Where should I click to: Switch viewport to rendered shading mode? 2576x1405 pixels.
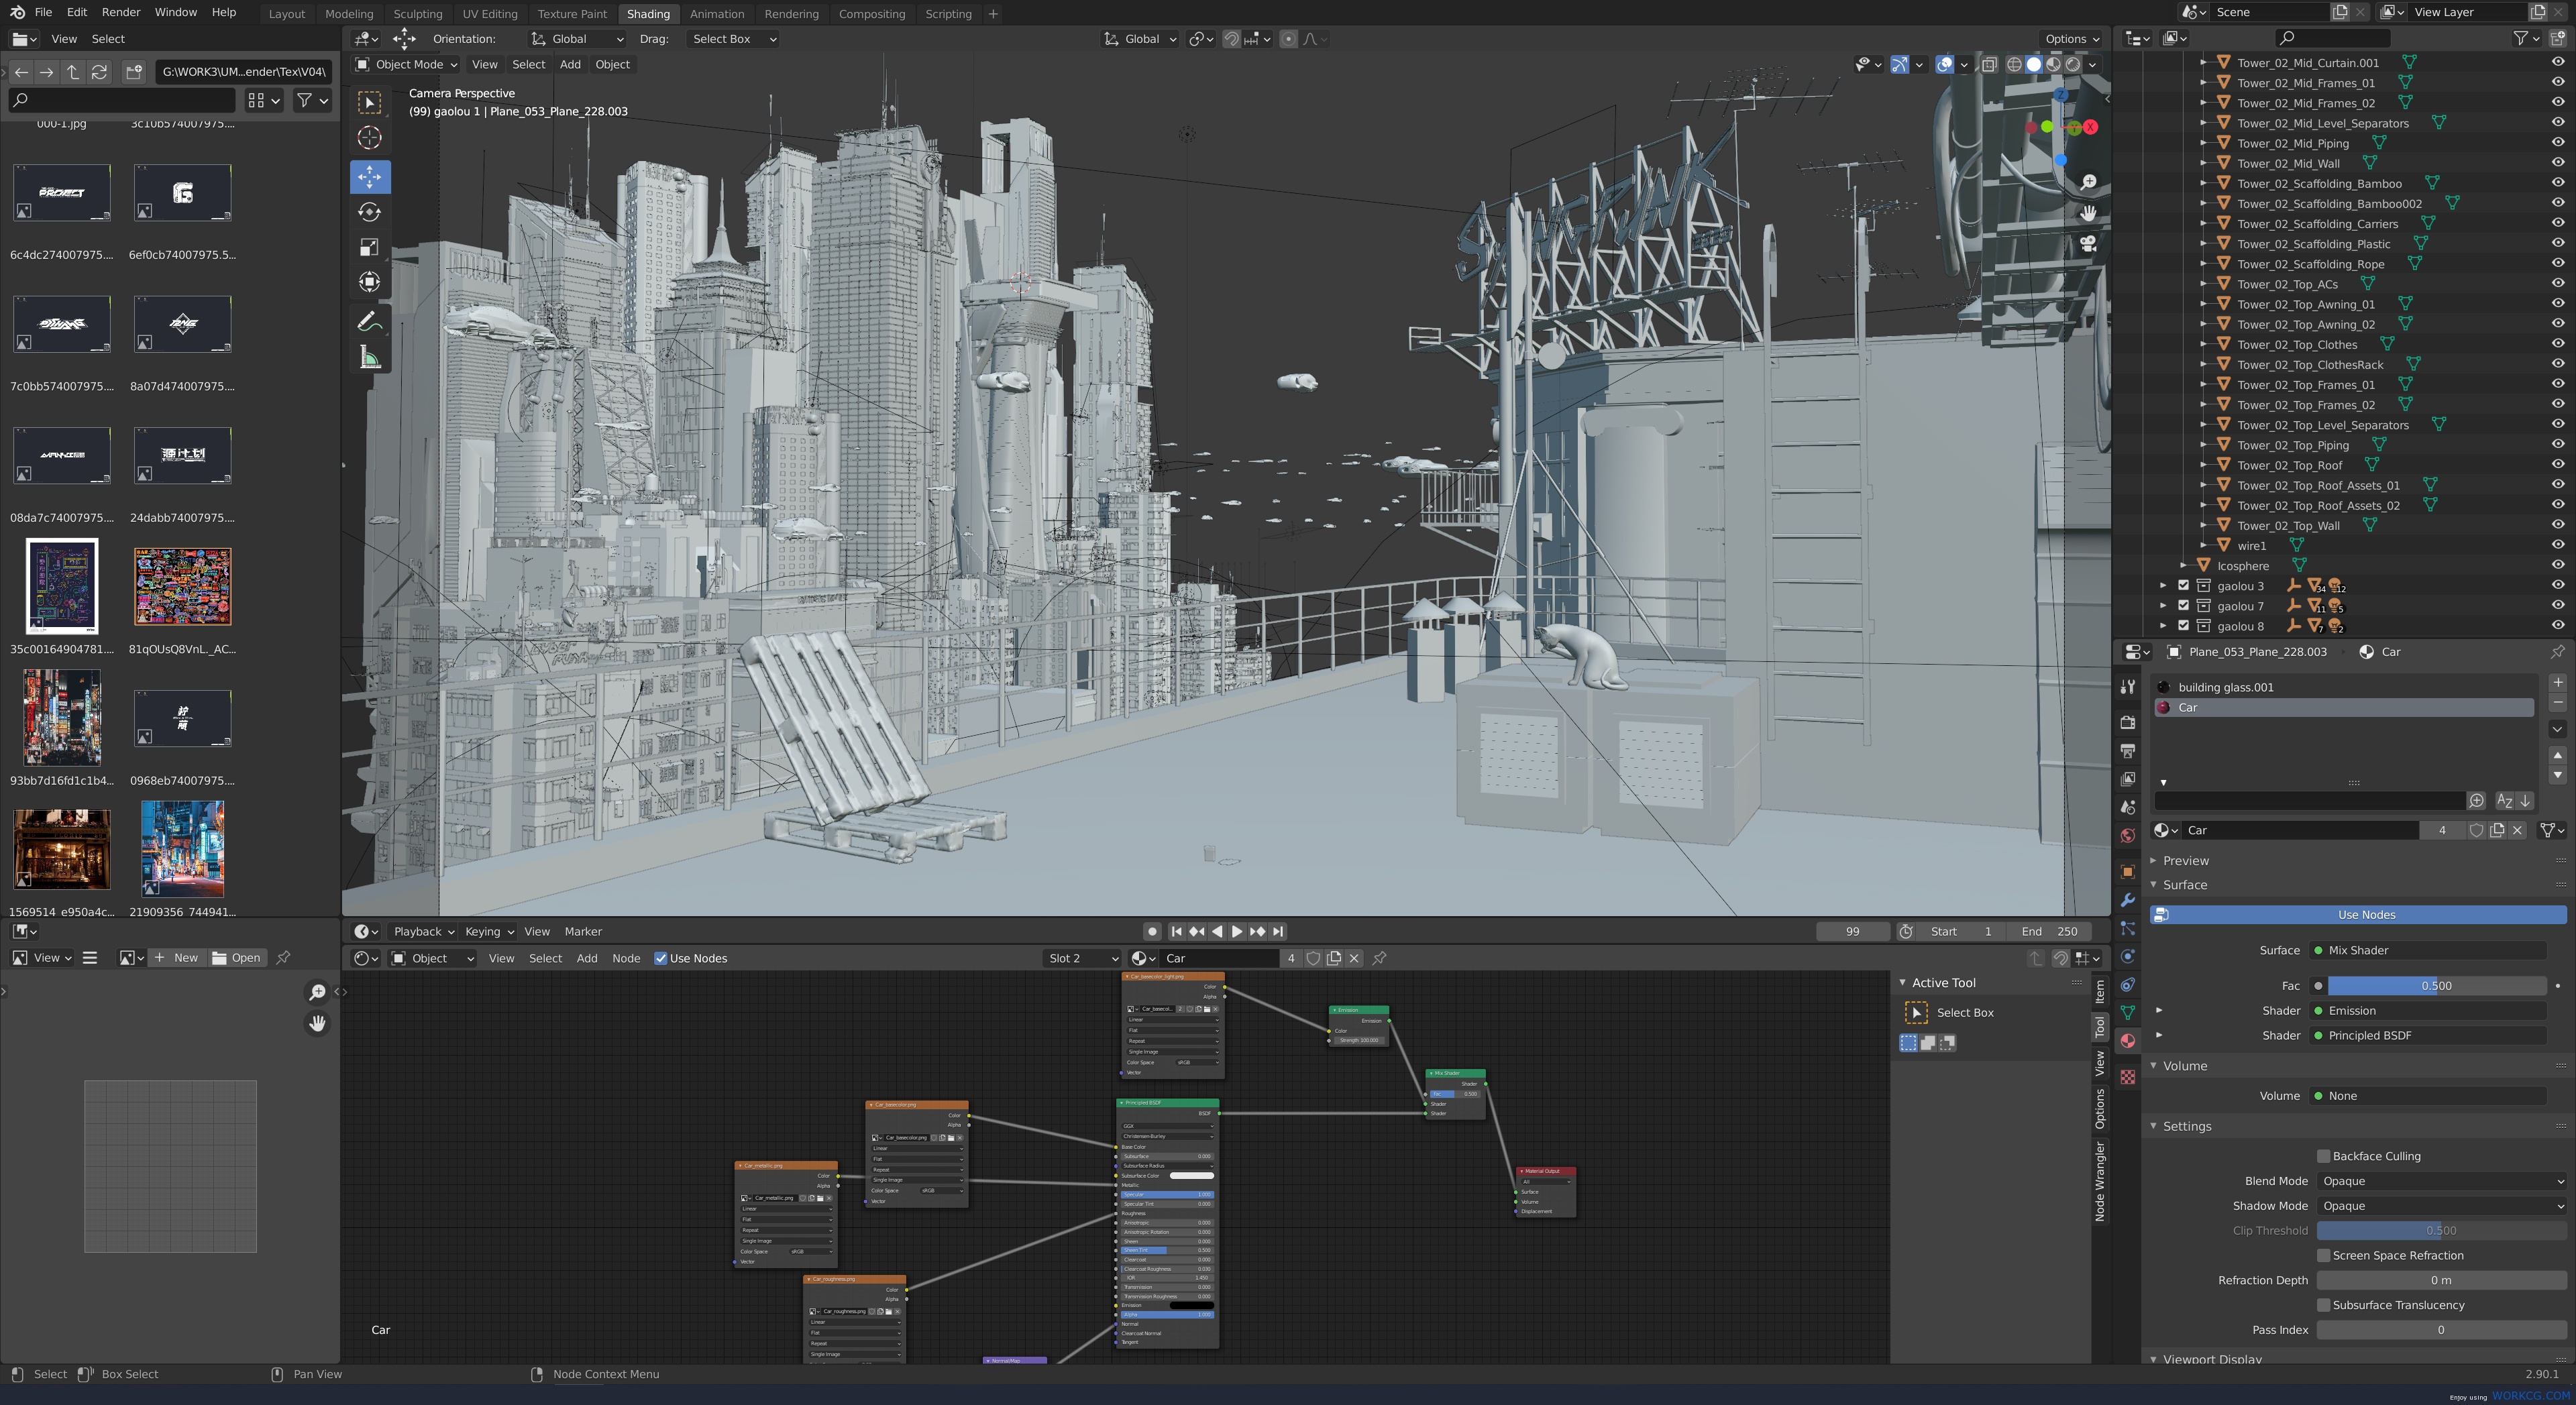click(2073, 64)
